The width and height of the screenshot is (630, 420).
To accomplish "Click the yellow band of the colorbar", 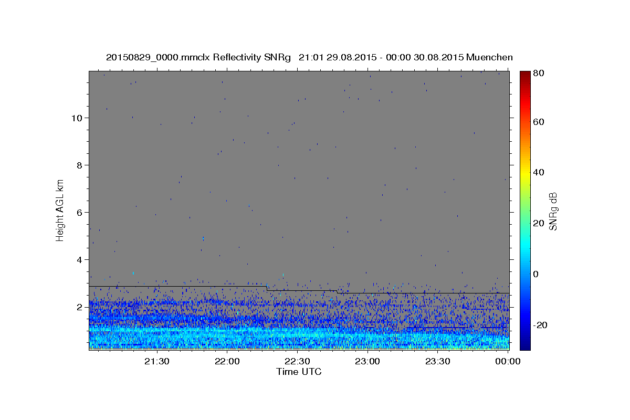I will tap(525, 173).
